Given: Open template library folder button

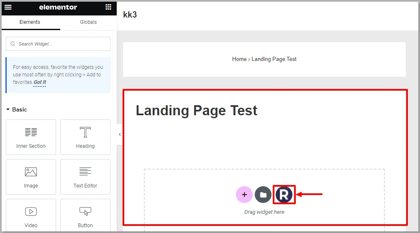Looking at the screenshot, I should (x=263, y=195).
